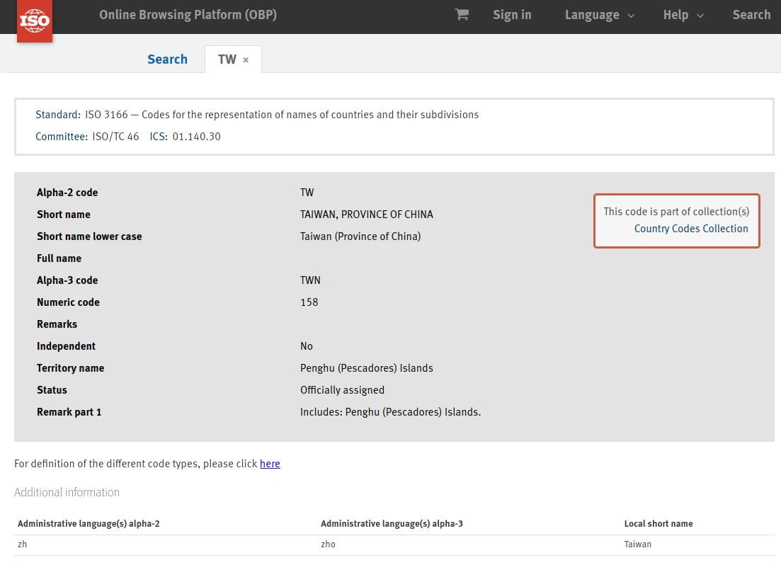Click Sign in

512,14
